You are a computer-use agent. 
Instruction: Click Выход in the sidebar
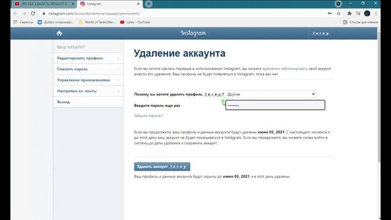88,102
